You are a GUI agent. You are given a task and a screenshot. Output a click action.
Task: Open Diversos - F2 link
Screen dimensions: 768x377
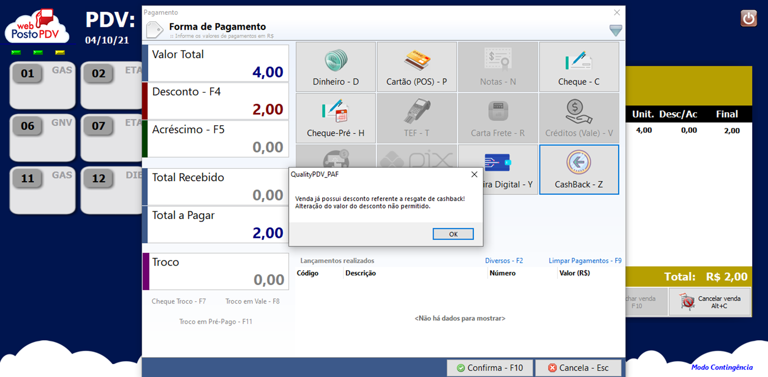[504, 260]
